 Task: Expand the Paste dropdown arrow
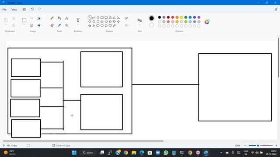6,25
